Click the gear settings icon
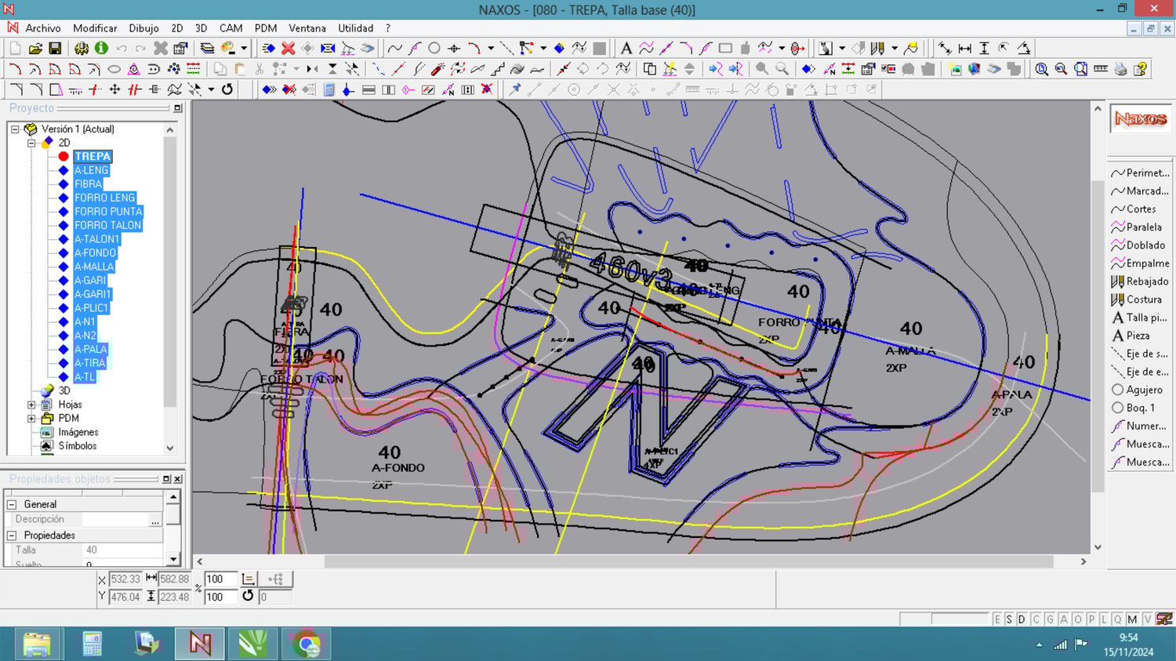The height and width of the screenshot is (661, 1176). 82,49
